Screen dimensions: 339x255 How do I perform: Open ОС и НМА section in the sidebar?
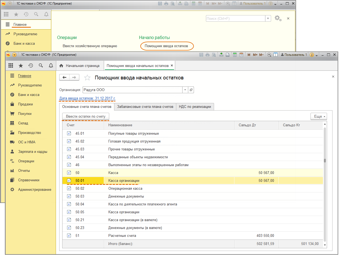click(x=27, y=142)
